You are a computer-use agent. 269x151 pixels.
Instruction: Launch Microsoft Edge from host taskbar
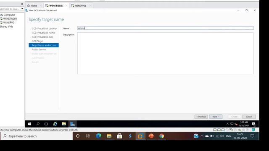[98, 136]
